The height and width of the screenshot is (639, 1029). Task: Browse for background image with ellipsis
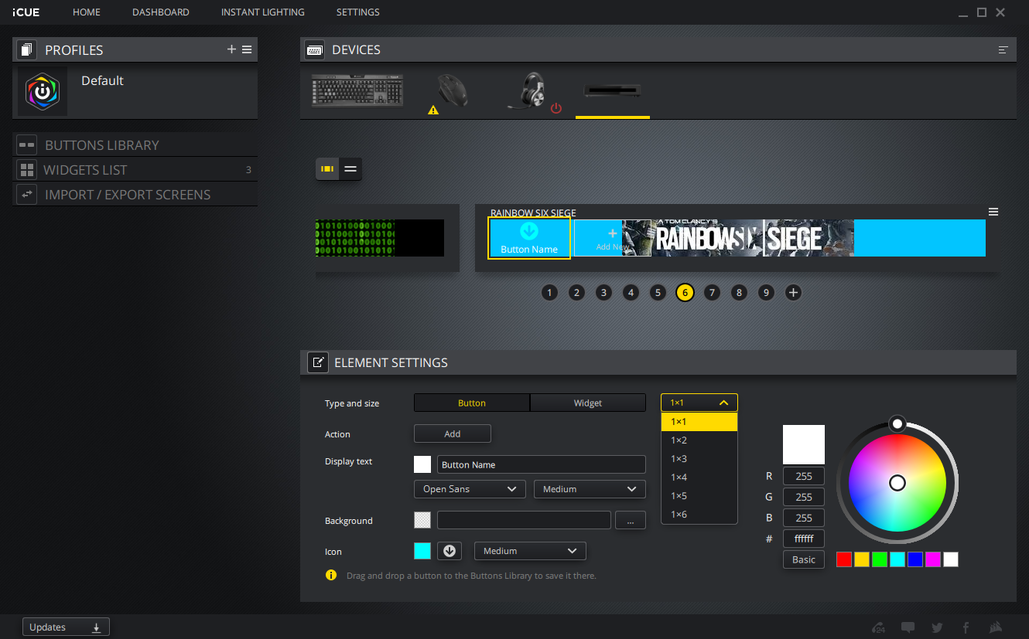click(631, 521)
